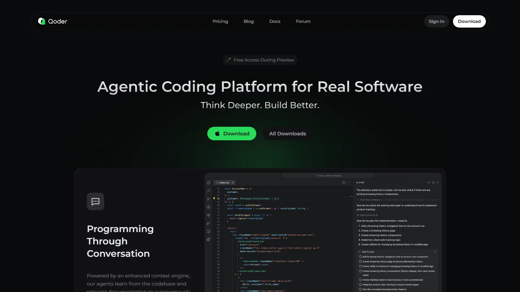Open the Run and Debug icon in sidebar
Screen dimensions: 520x292
coord(208,223)
